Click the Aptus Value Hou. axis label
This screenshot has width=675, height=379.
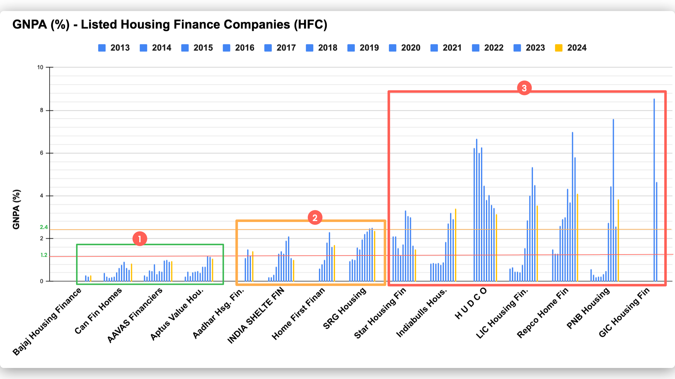177,314
